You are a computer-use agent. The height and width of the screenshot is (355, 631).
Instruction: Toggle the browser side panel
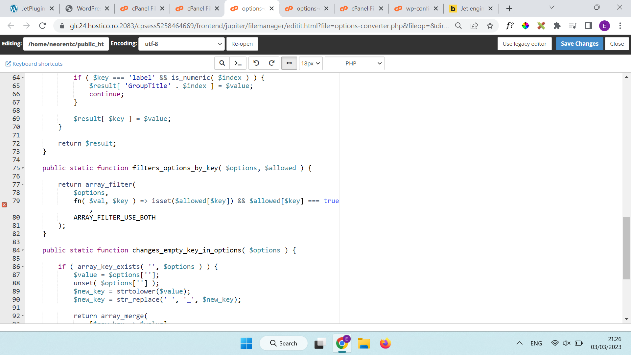coord(589,26)
